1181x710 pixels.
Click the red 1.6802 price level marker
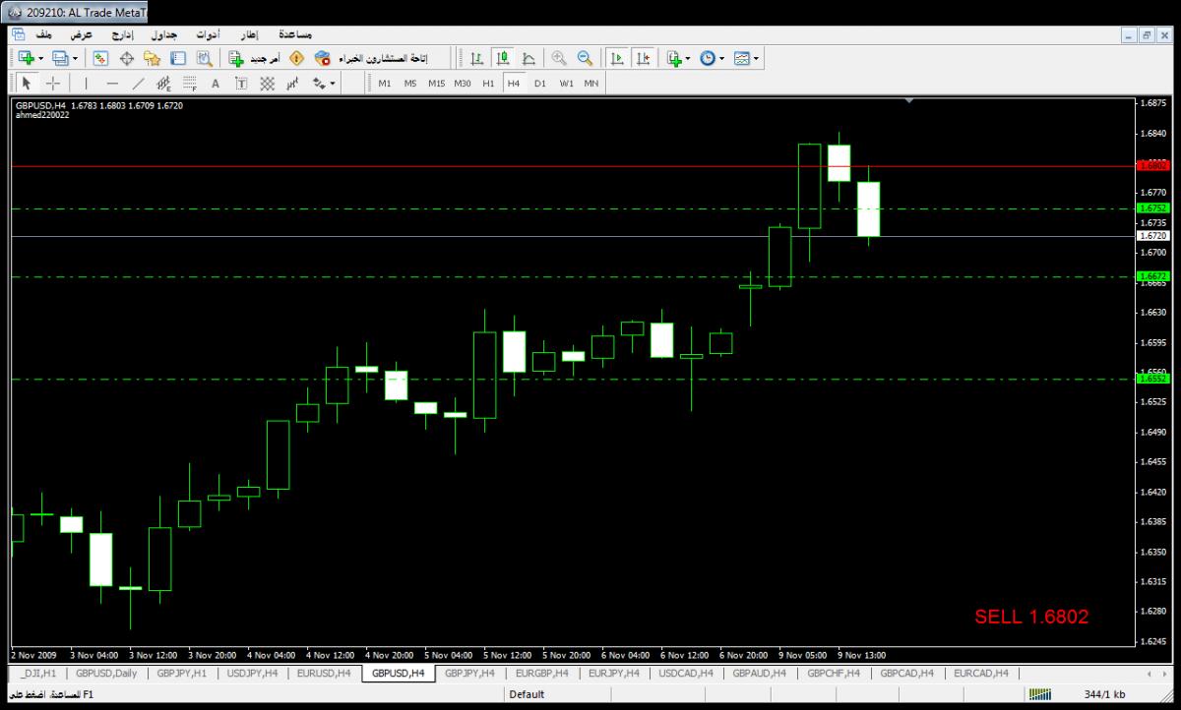[x=1151, y=166]
